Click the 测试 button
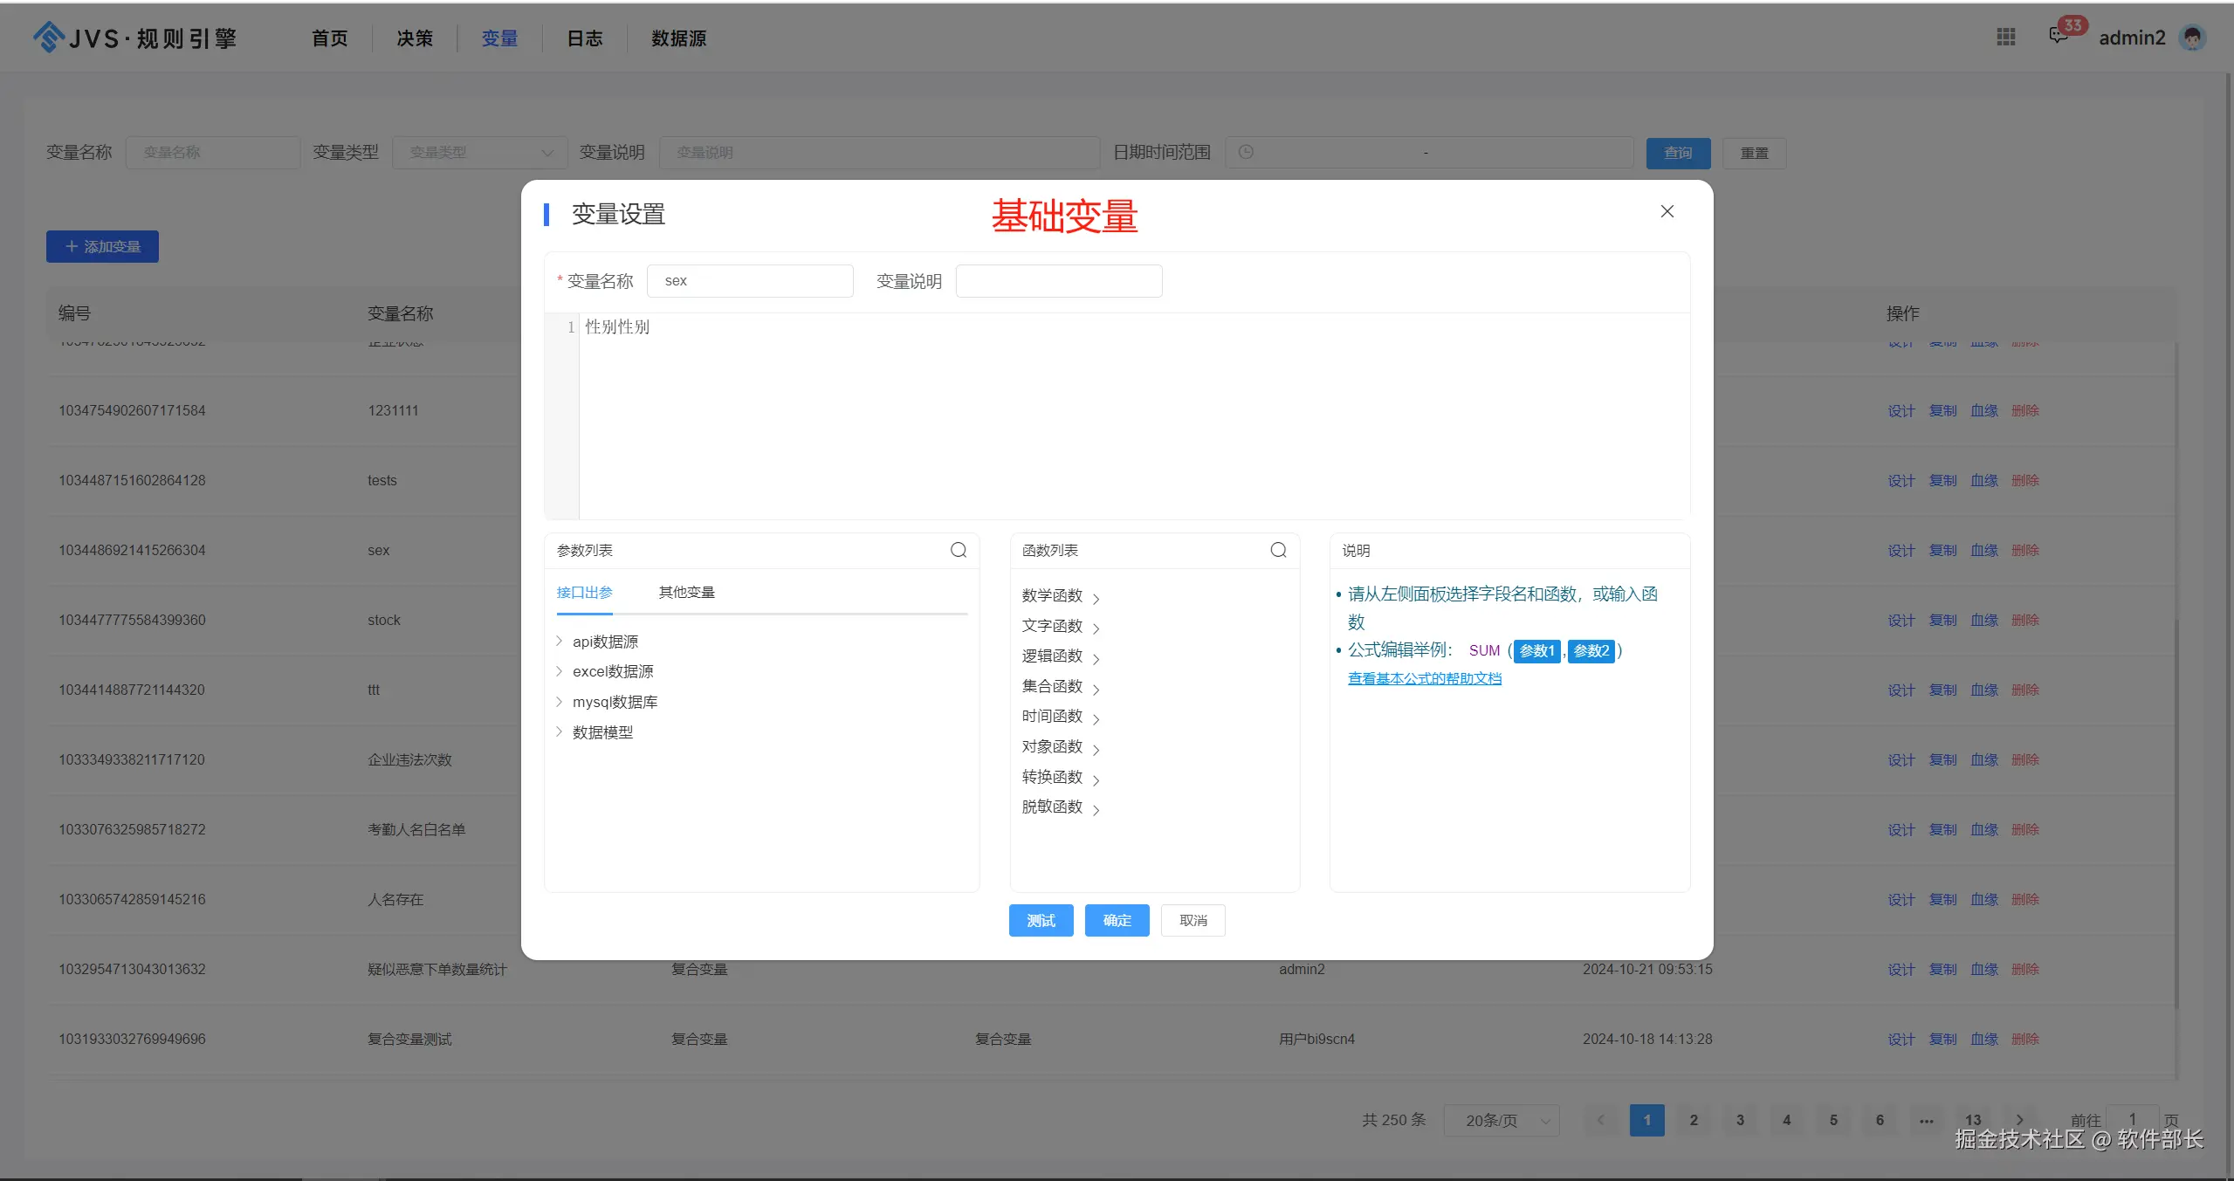 [x=1041, y=920]
